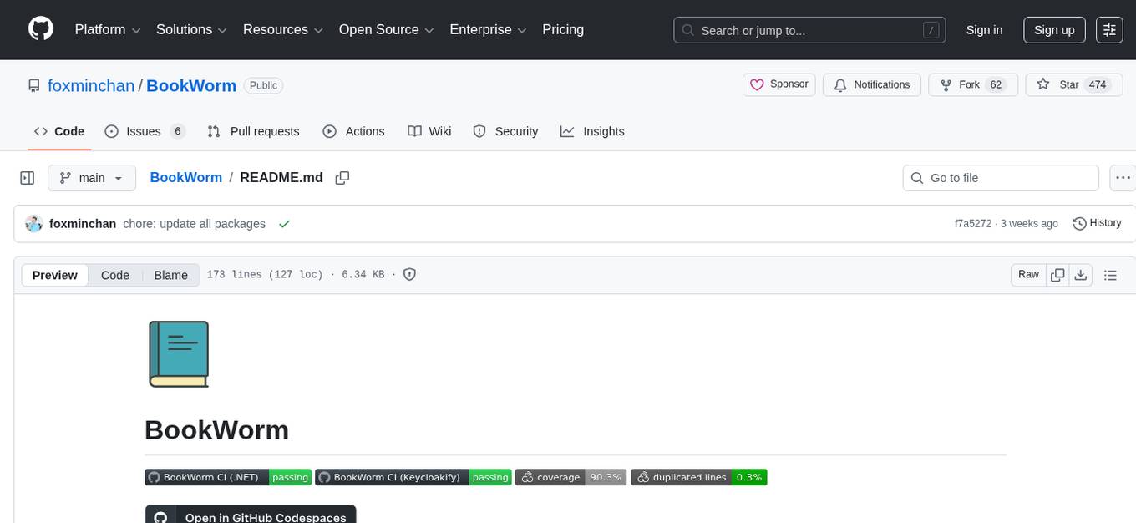
Task: Switch to Blame view
Action: point(170,275)
